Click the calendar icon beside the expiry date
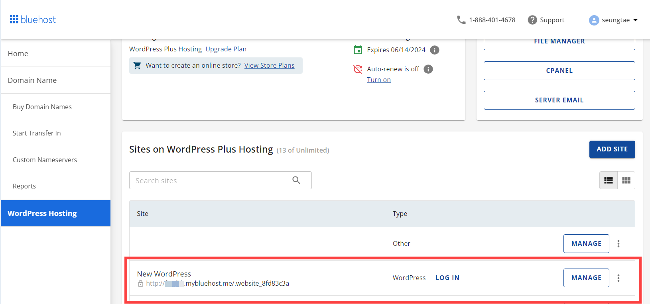Screen dimensions: 650x304 (358, 50)
